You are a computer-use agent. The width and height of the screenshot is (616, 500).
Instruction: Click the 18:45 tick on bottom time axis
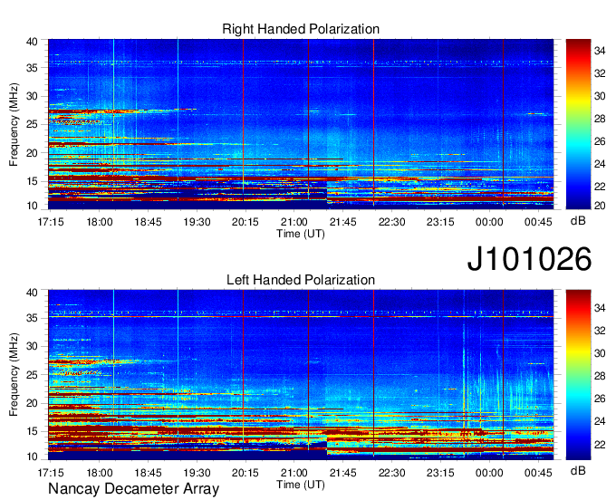(x=148, y=473)
